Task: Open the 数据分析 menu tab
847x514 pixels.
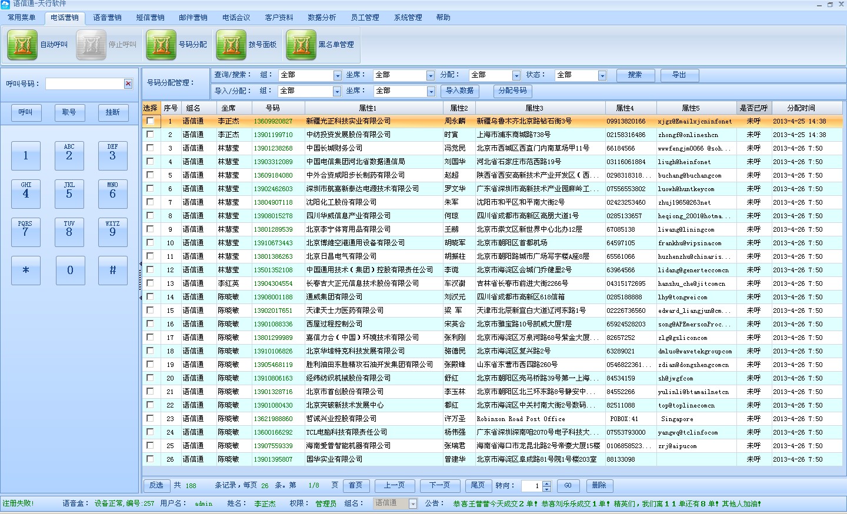Action: click(322, 18)
